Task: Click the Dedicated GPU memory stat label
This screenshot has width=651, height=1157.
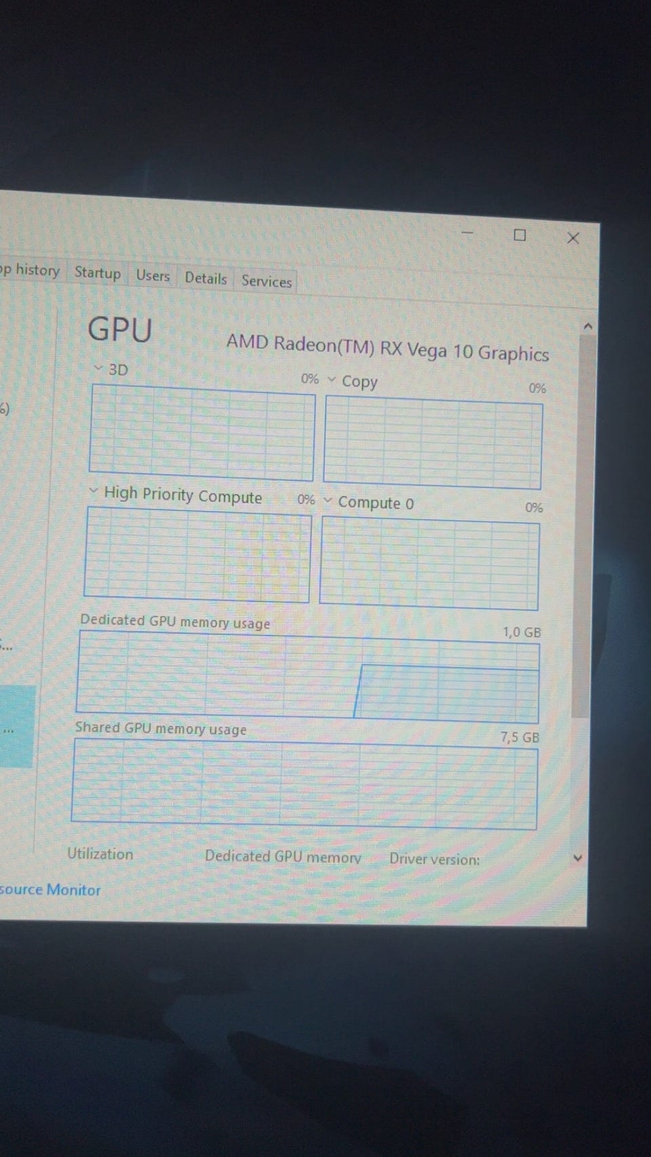Action: [283, 857]
